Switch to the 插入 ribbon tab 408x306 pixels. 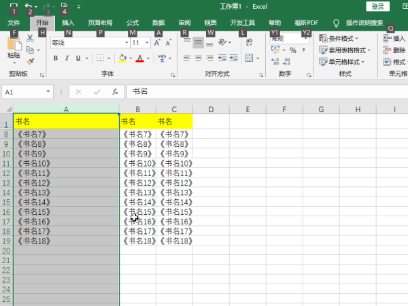click(68, 22)
